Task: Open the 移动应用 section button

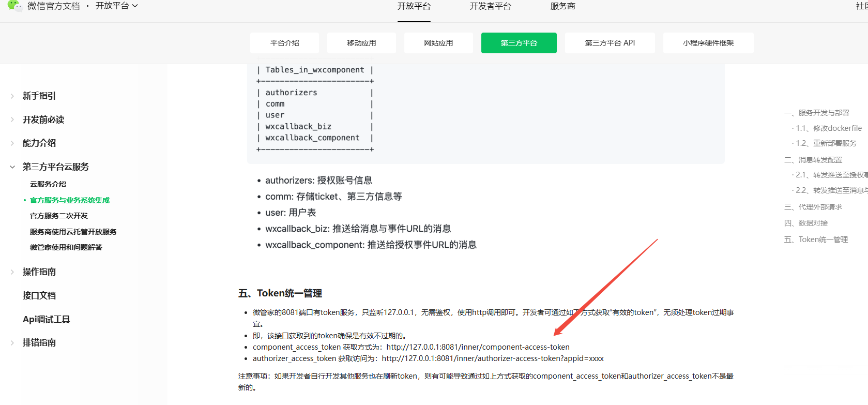Action: [x=361, y=43]
